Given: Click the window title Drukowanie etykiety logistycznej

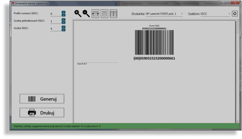Looking at the screenshot, I should pyautogui.click(x=31, y=3).
